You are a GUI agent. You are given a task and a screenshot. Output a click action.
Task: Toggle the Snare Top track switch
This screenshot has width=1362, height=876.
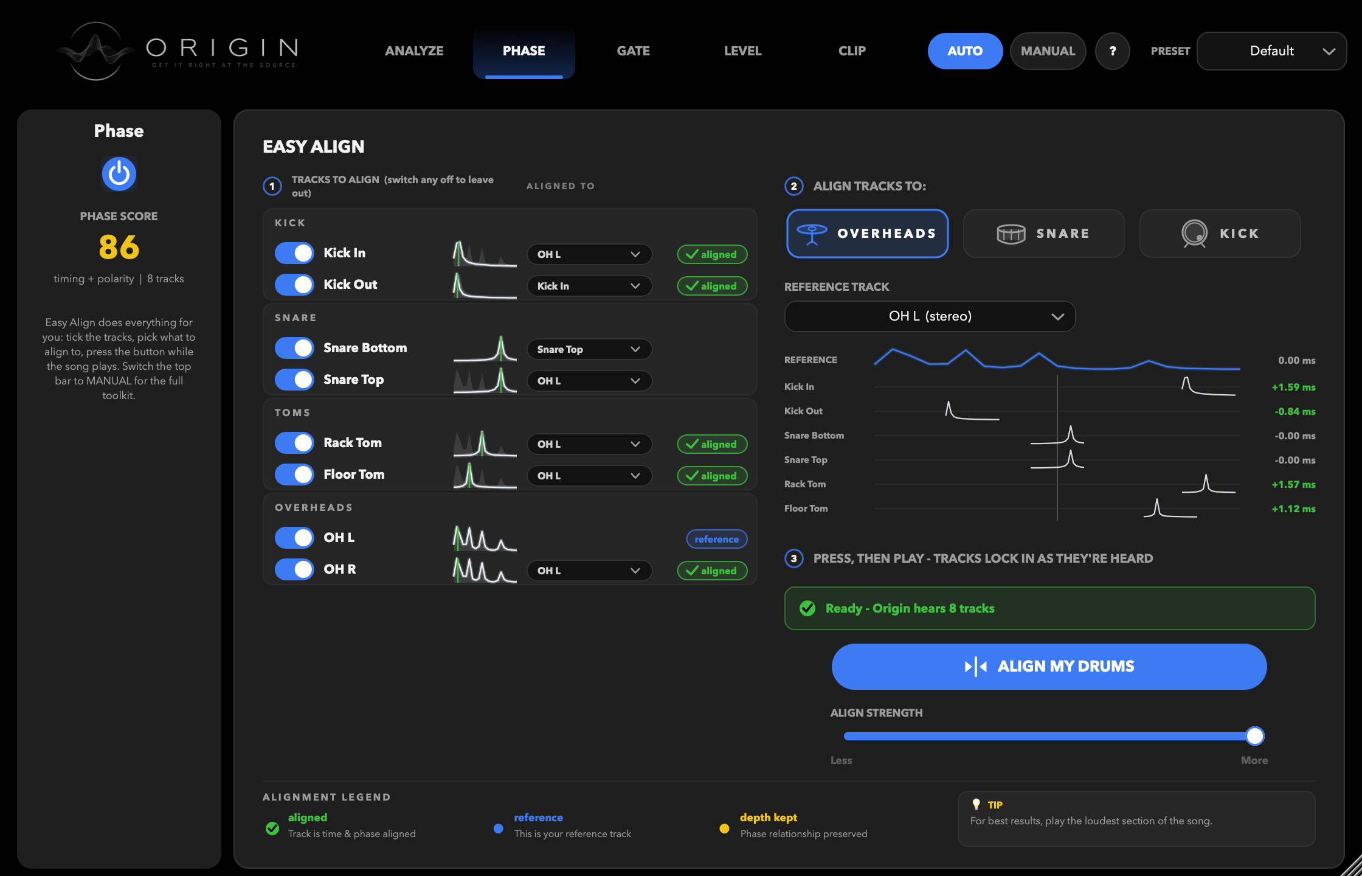[x=294, y=380]
